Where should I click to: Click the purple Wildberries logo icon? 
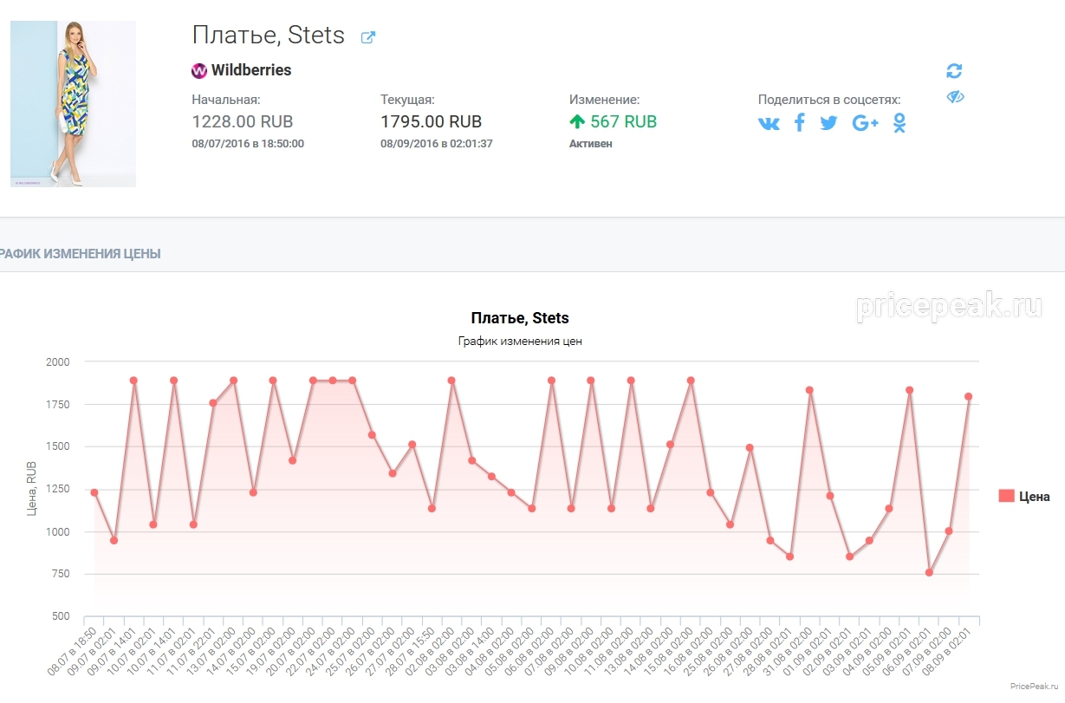pyautogui.click(x=199, y=70)
